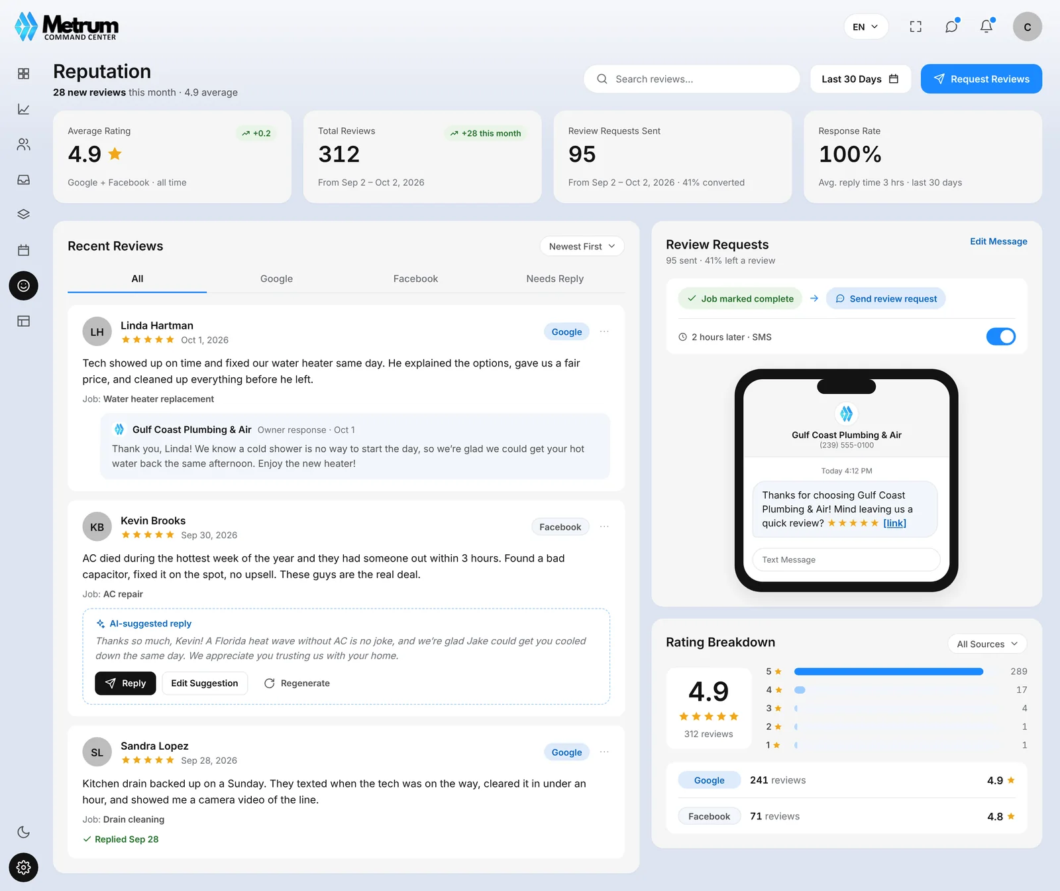The height and width of the screenshot is (891, 1060).
Task: Click the Metrum Command Center logo
Action: point(66,27)
